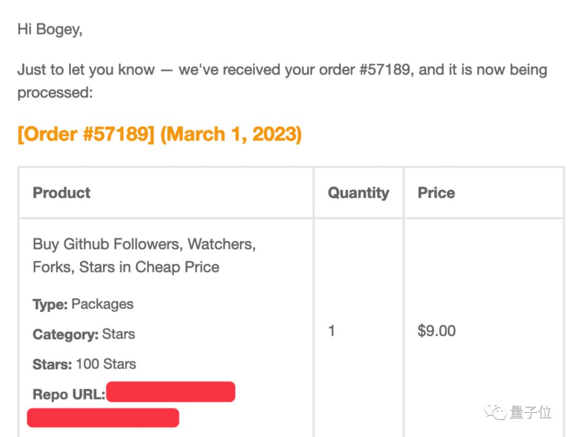Click the red redaction bar beside Repo URL

(170, 392)
